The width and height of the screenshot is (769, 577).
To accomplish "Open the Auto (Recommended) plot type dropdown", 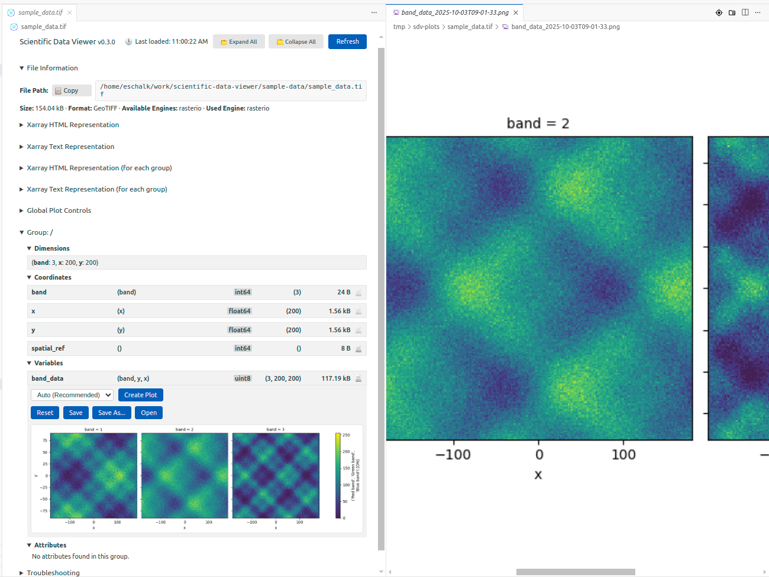I will (72, 394).
